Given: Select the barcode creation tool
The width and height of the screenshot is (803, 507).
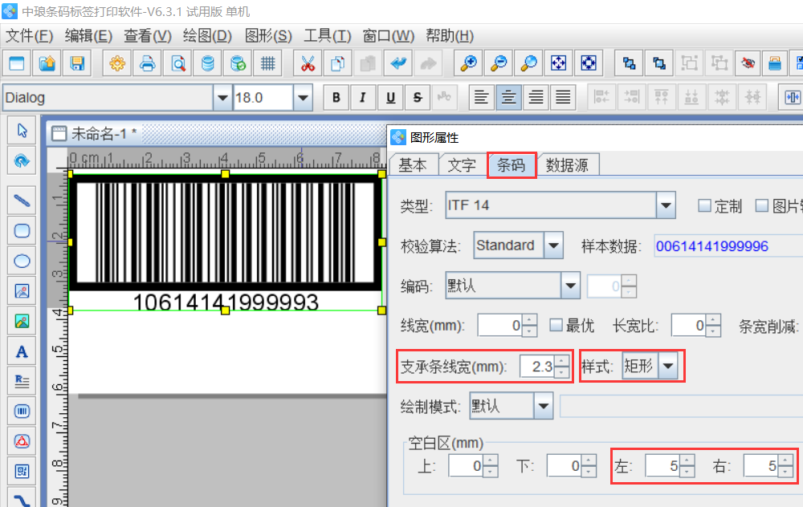Looking at the screenshot, I should coord(21,411).
